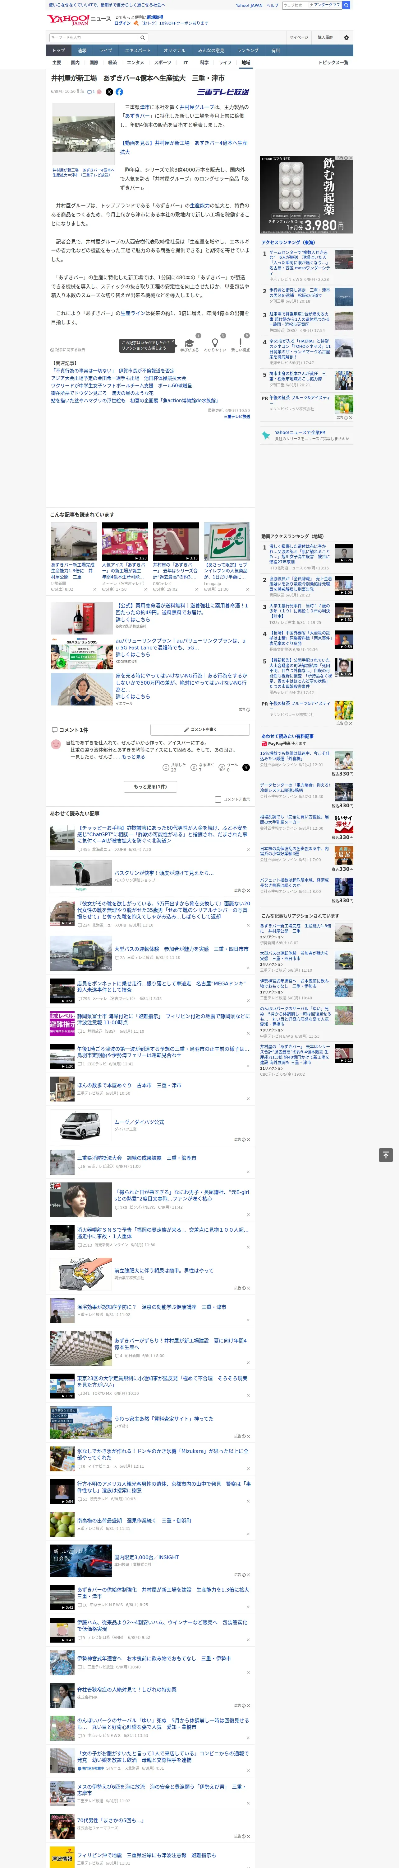Screen dimensions: 399x1868
Task: Click the back-to-top arrow button
Action: tap(386, 1155)
